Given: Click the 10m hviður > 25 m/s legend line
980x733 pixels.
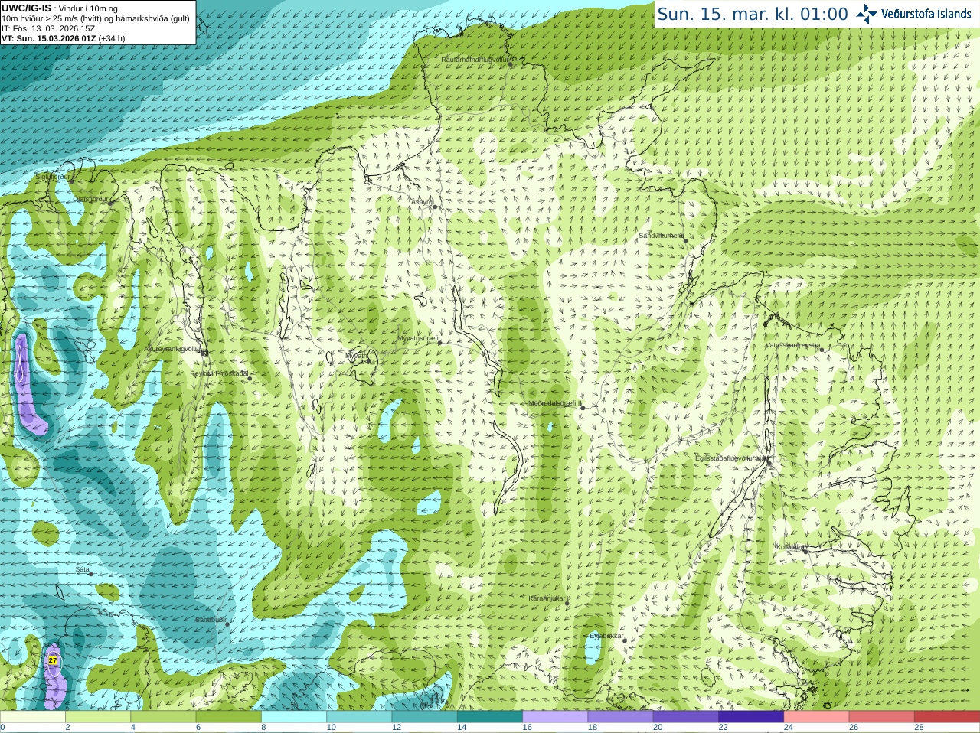Looking at the screenshot, I should [96, 18].
